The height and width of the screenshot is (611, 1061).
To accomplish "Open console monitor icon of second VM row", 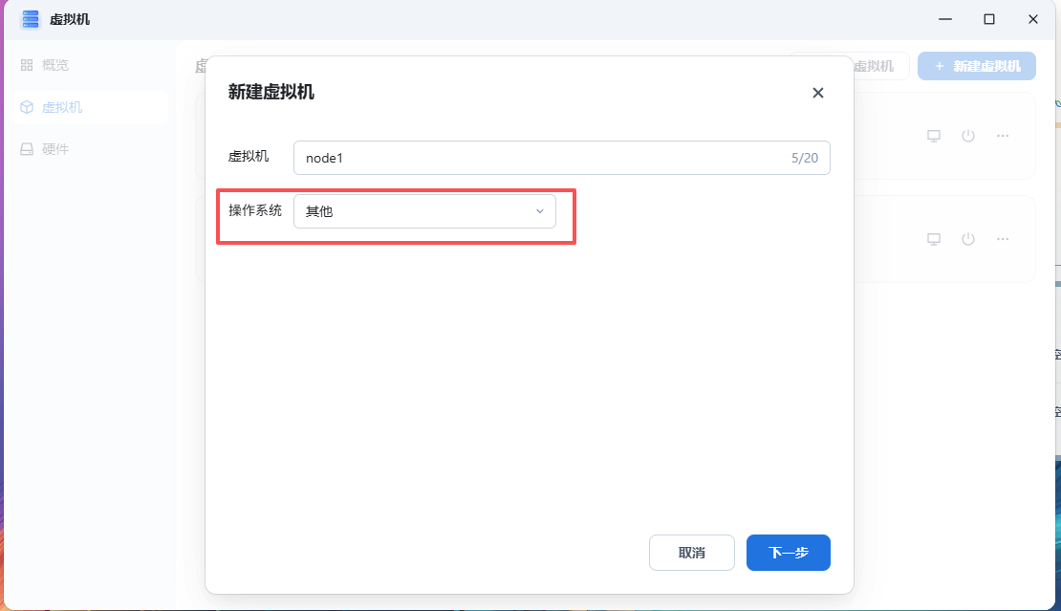I will point(933,239).
